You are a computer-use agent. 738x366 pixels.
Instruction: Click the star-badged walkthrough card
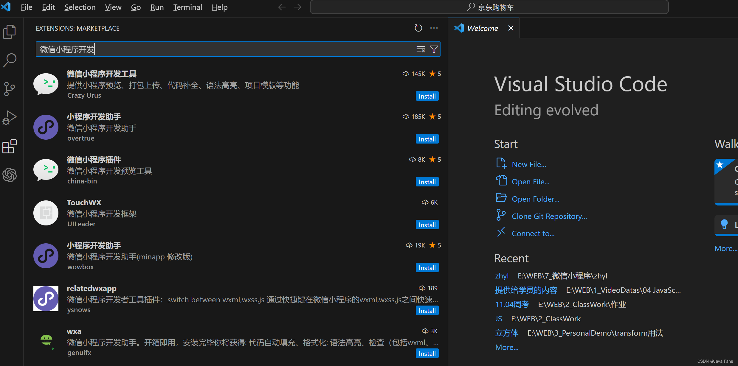point(726,182)
